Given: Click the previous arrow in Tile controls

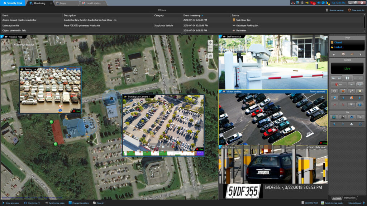Looking at the screenshot, I should 334,124.
